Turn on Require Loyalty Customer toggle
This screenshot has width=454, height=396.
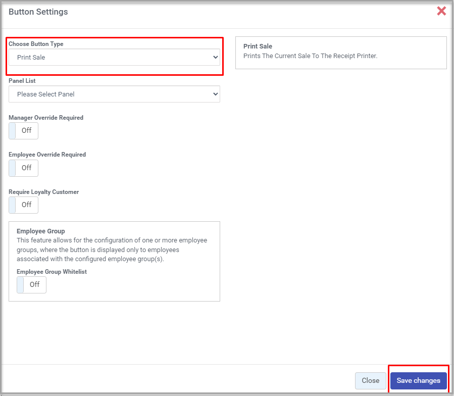point(23,205)
